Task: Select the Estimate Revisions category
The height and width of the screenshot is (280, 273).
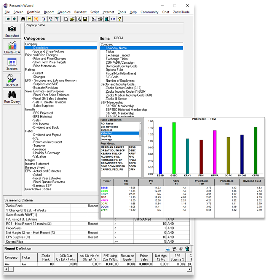Action: click(x=46, y=88)
